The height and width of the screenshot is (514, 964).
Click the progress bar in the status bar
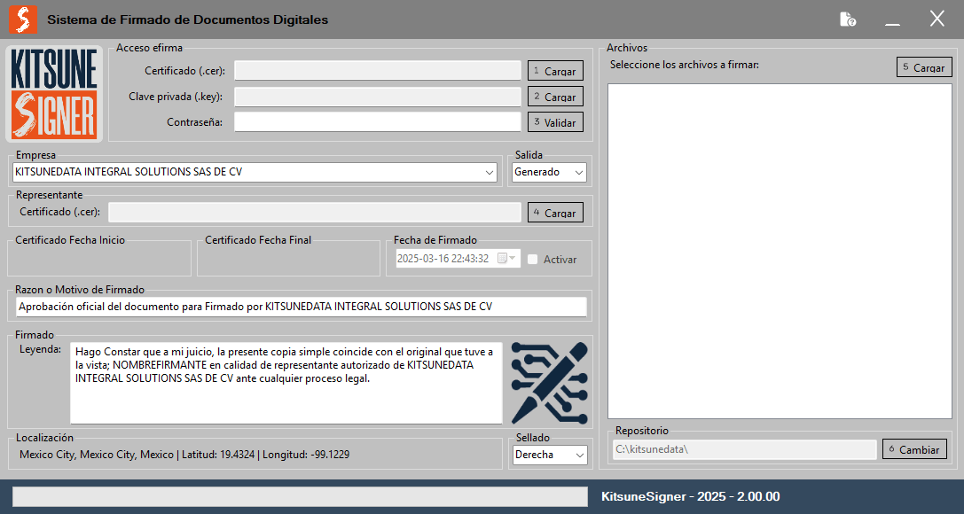click(x=300, y=497)
